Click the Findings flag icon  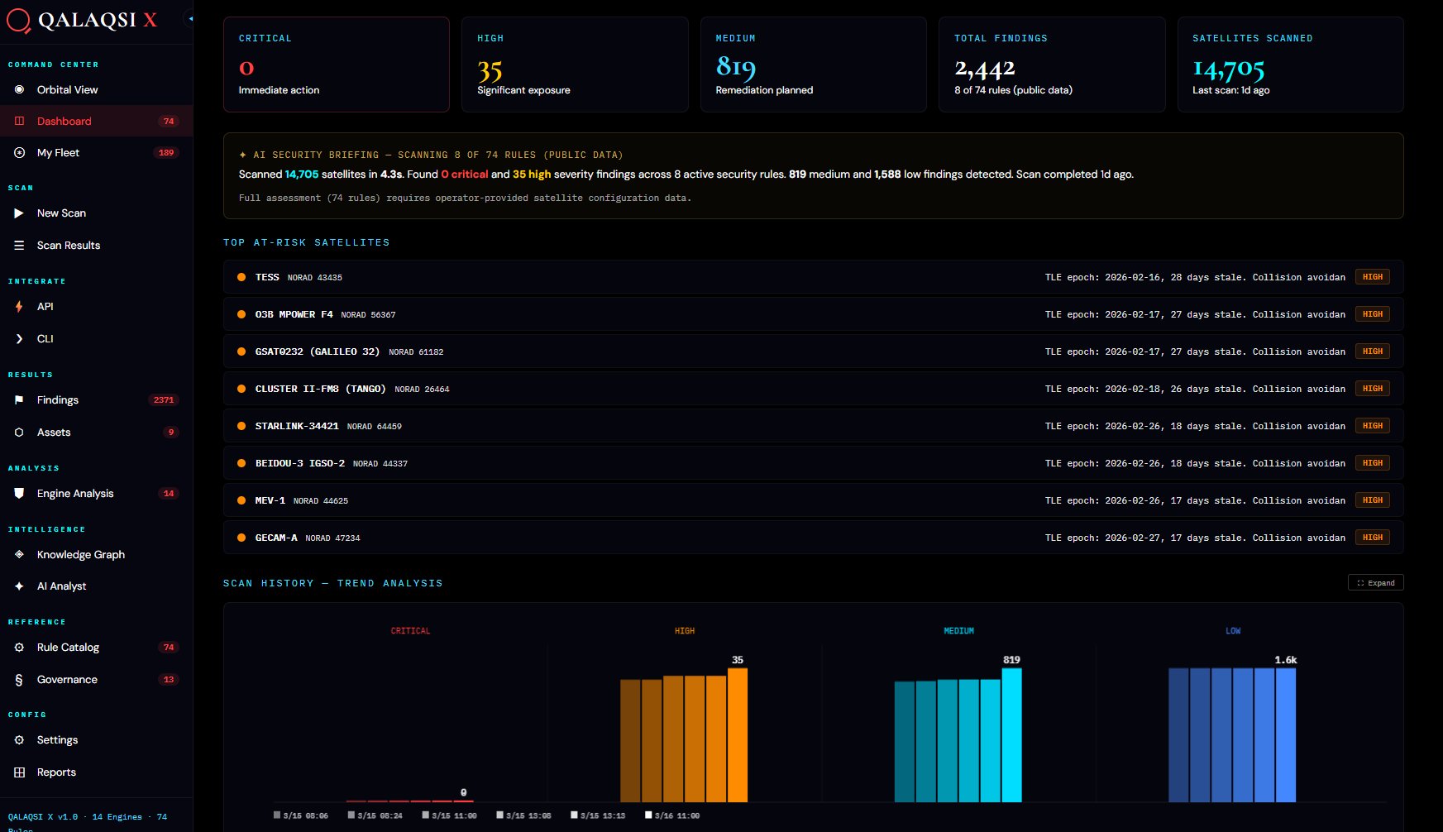(x=17, y=399)
